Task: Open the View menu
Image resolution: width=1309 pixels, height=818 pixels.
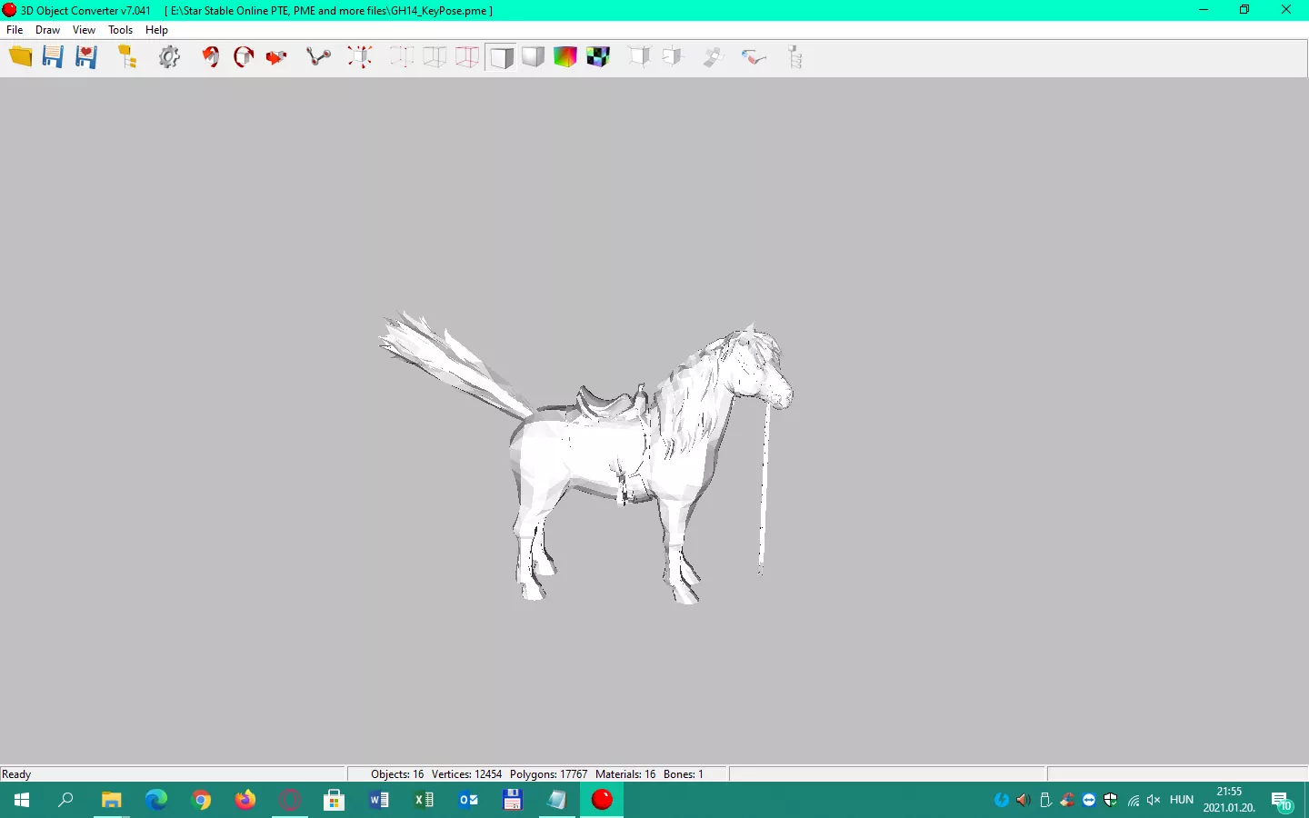Action: (84, 30)
